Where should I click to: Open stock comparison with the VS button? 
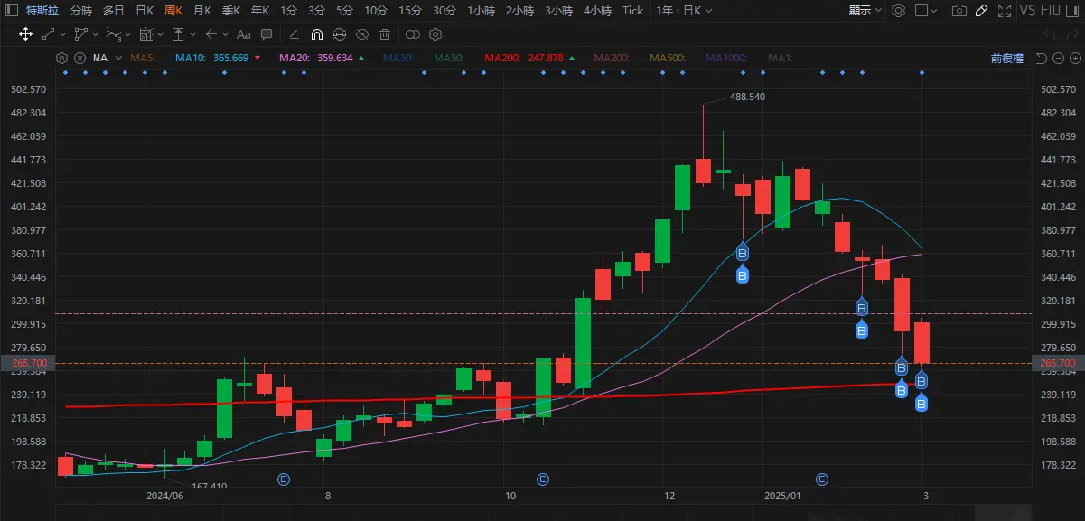1027,10
